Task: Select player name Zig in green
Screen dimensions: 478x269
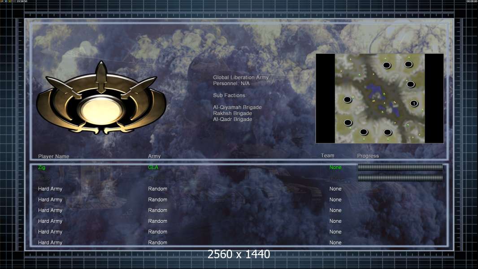Action: click(x=42, y=167)
